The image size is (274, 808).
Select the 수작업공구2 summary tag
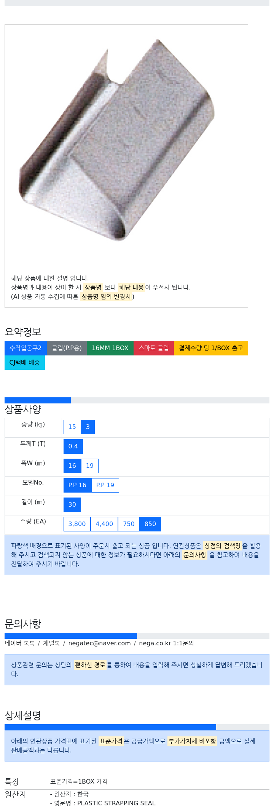point(25,348)
